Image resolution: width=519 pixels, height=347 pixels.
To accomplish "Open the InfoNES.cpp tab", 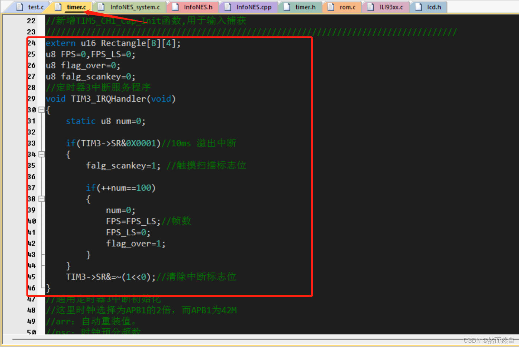I will (x=249, y=7).
